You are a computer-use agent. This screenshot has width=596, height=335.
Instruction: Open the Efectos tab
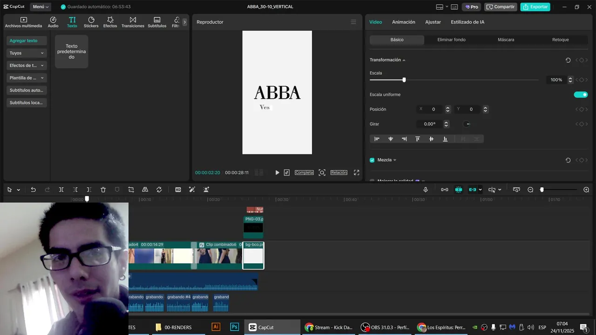pyautogui.click(x=110, y=22)
